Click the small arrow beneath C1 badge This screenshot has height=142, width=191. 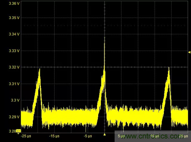(18, 133)
